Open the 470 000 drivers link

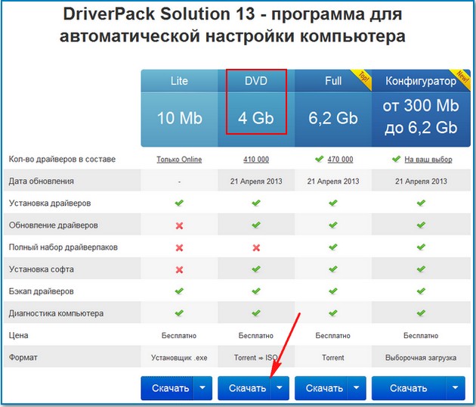(x=339, y=160)
